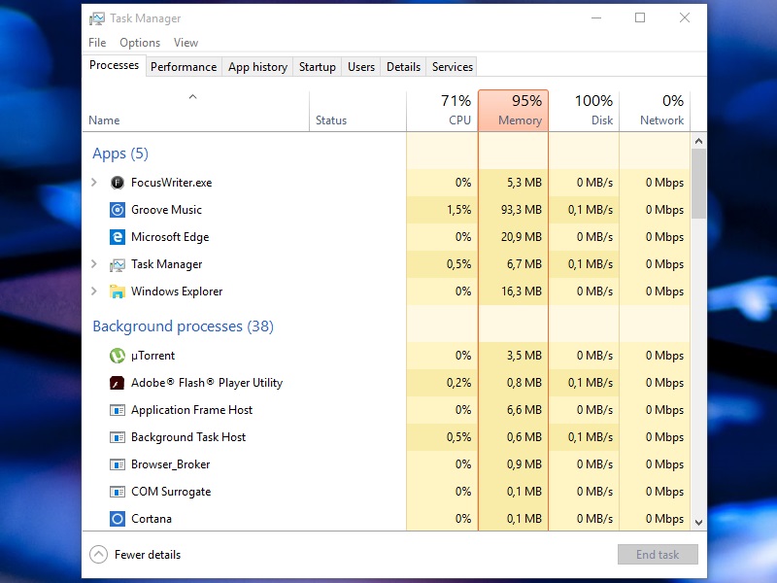Image resolution: width=777 pixels, height=583 pixels.
Task: Click the Groove Music 1,5% CPU value
Action: pos(458,210)
